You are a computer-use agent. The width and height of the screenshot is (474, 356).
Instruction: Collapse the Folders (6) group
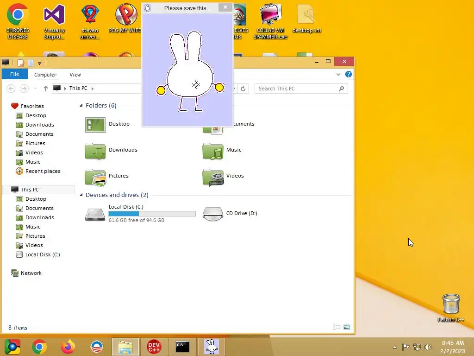[x=81, y=105]
